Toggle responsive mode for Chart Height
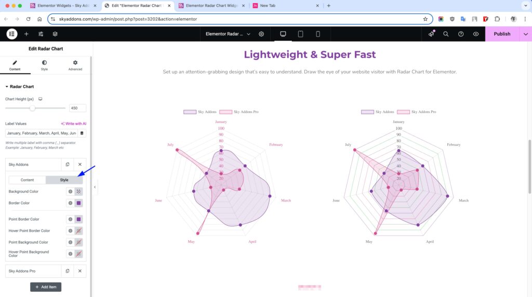The image size is (532, 297). pos(41,99)
